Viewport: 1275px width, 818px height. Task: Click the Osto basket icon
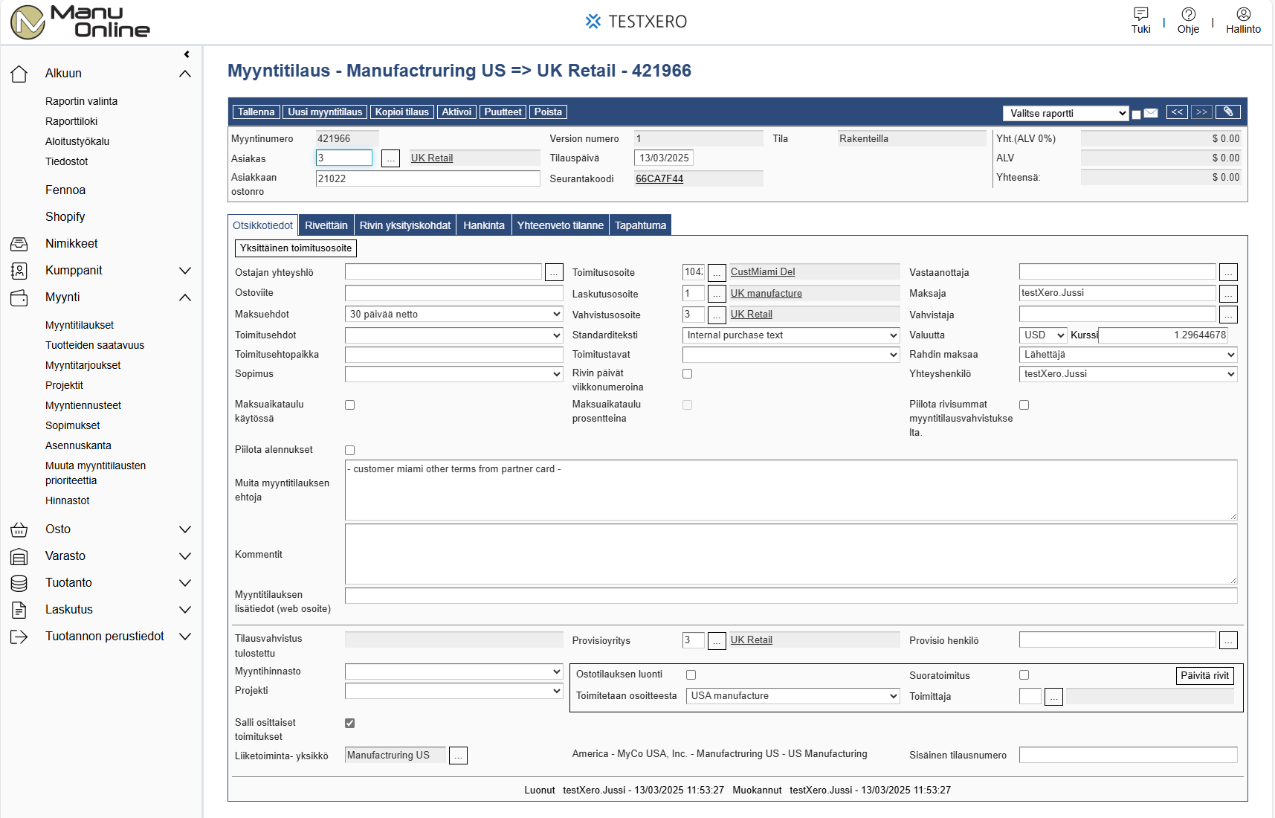pyautogui.click(x=19, y=529)
